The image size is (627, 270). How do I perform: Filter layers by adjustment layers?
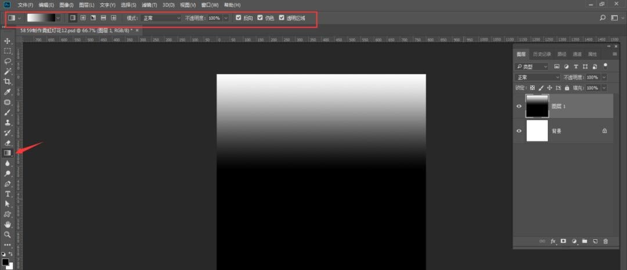tap(566, 66)
